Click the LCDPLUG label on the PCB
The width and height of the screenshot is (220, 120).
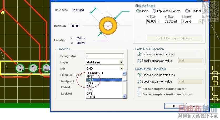pyautogui.click(x=215, y=84)
